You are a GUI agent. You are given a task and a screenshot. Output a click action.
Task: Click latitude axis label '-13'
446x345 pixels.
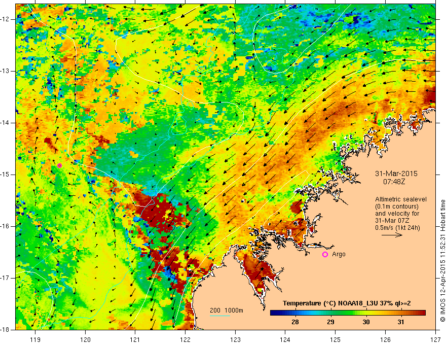pos(5,71)
